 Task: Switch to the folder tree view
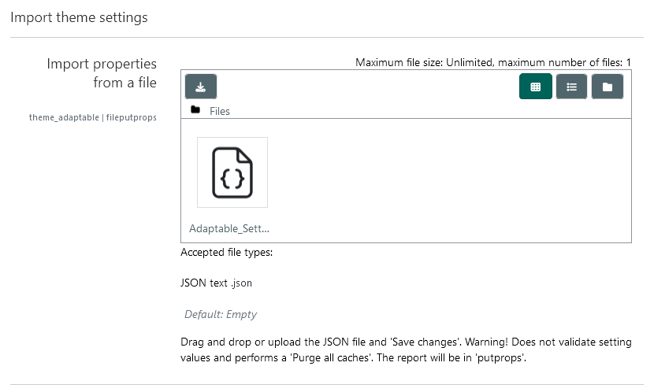click(x=608, y=87)
